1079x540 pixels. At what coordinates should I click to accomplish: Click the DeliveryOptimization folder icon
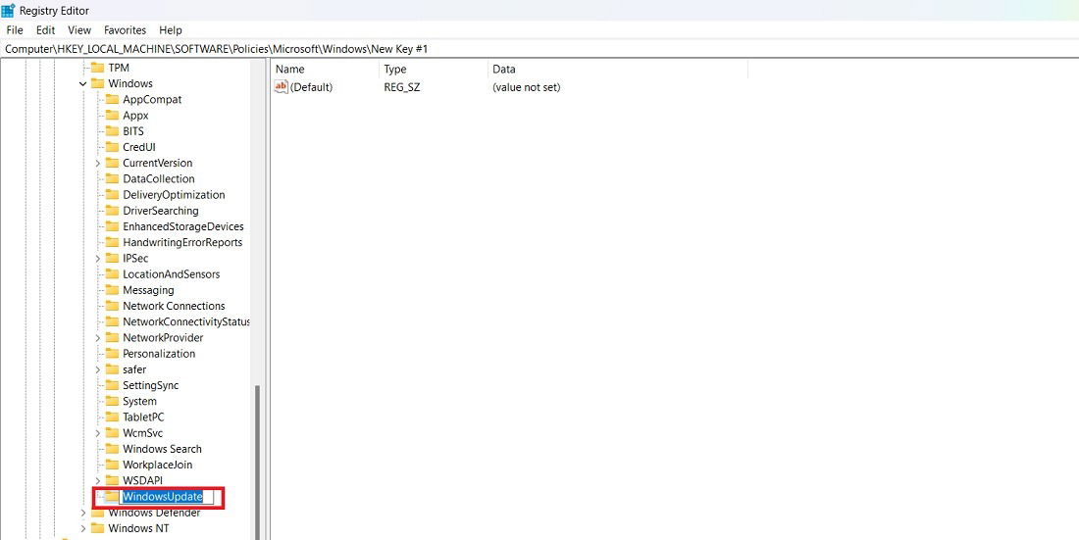click(x=112, y=195)
